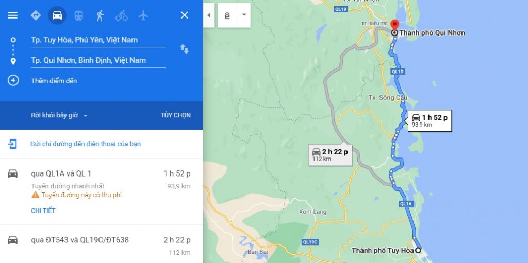Edit the Tp. Tuy Hòa origin field
528x263 pixels.
[x=98, y=40]
